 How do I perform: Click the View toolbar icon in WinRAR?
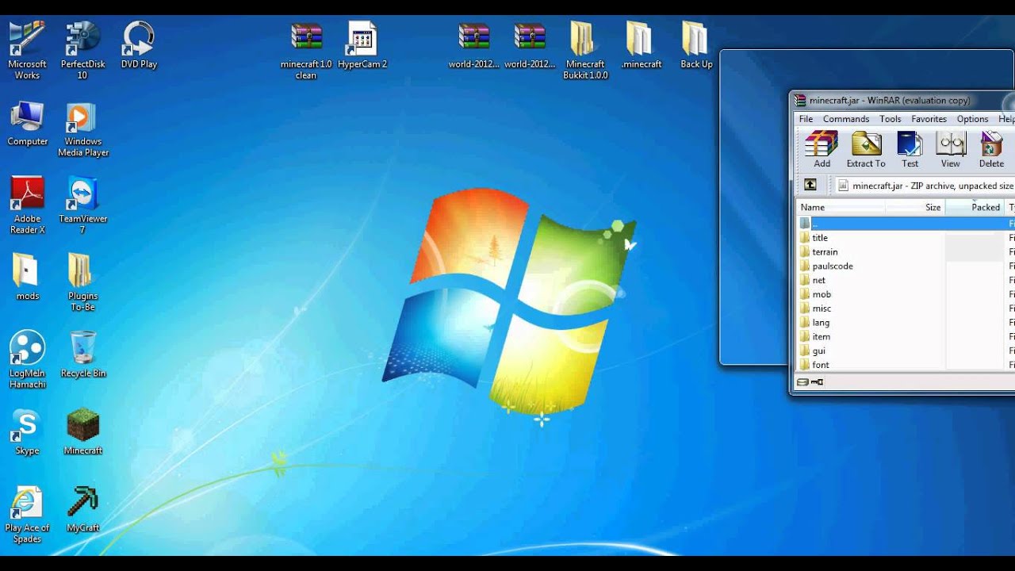point(950,150)
